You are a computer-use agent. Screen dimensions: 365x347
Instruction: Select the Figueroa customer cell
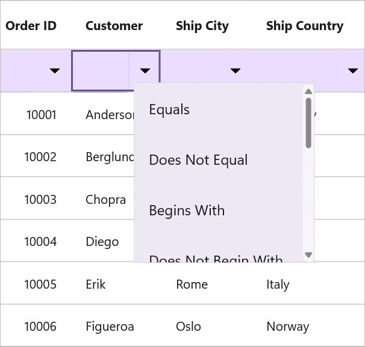(110, 327)
